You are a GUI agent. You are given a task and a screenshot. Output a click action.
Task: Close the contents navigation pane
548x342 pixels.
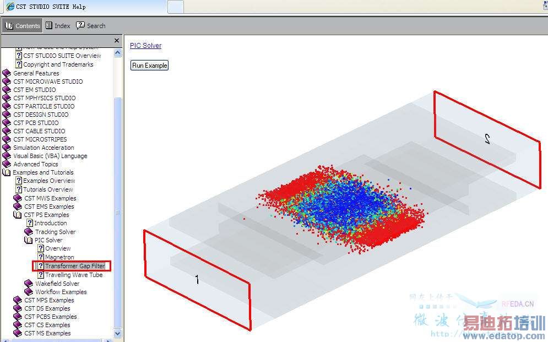pyautogui.click(x=117, y=41)
